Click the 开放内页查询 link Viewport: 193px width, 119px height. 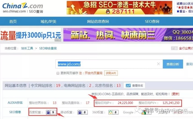pos(94,73)
